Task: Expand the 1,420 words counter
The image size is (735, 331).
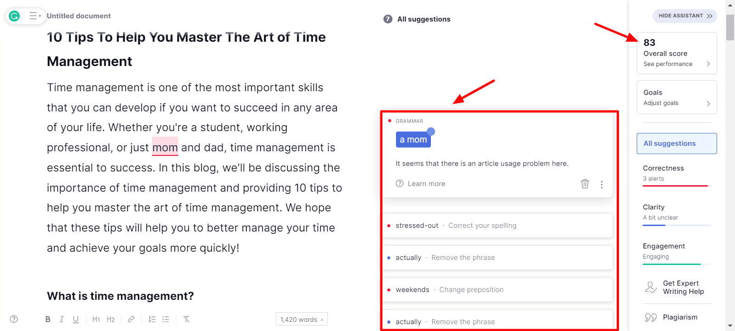Action: click(x=301, y=320)
